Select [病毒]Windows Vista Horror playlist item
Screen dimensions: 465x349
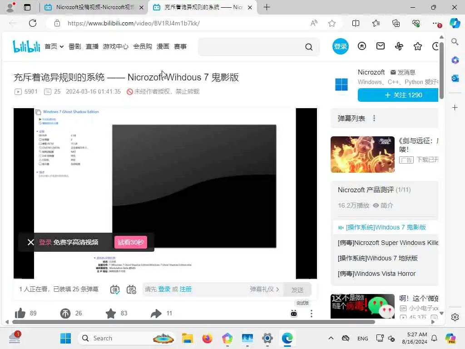(376, 274)
